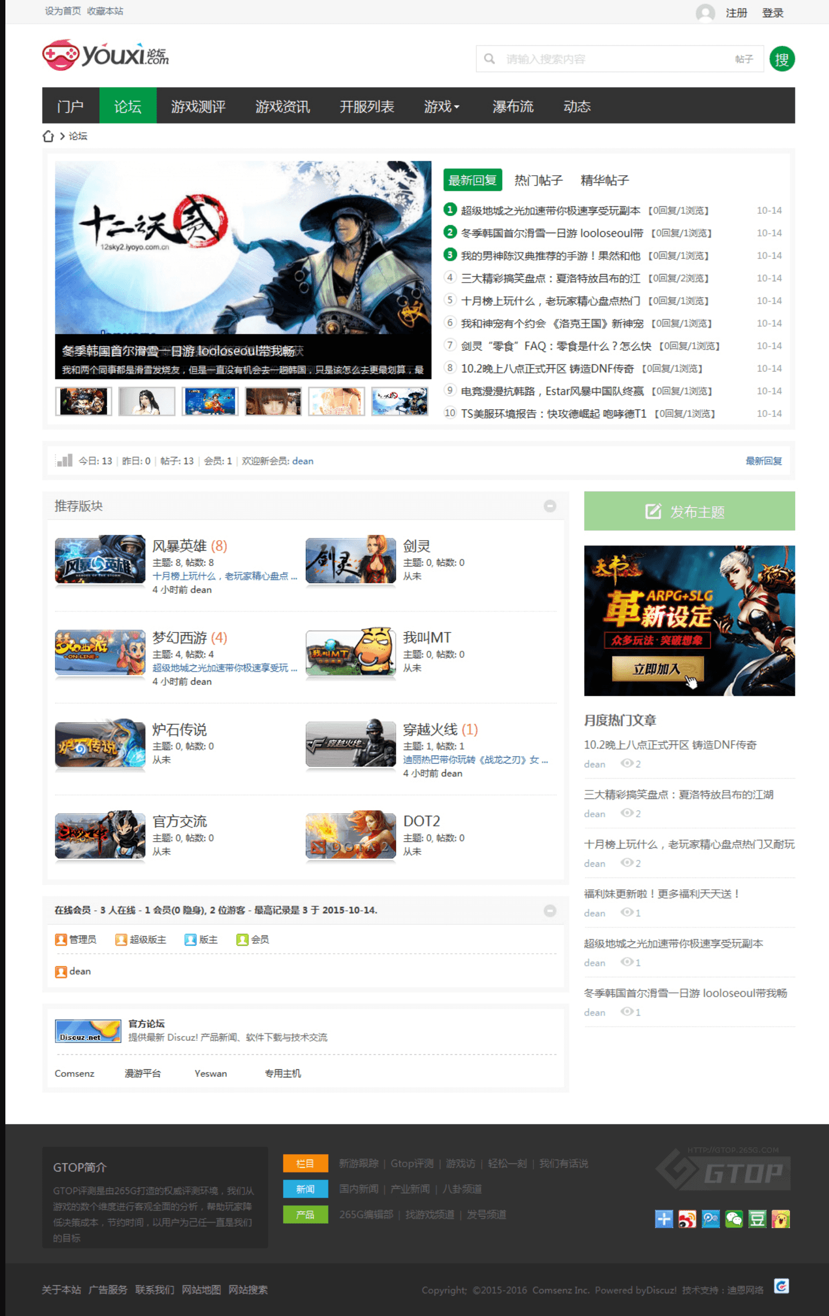Click the green 搜 search button
This screenshot has width=829, height=1316.
click(782, 59)
